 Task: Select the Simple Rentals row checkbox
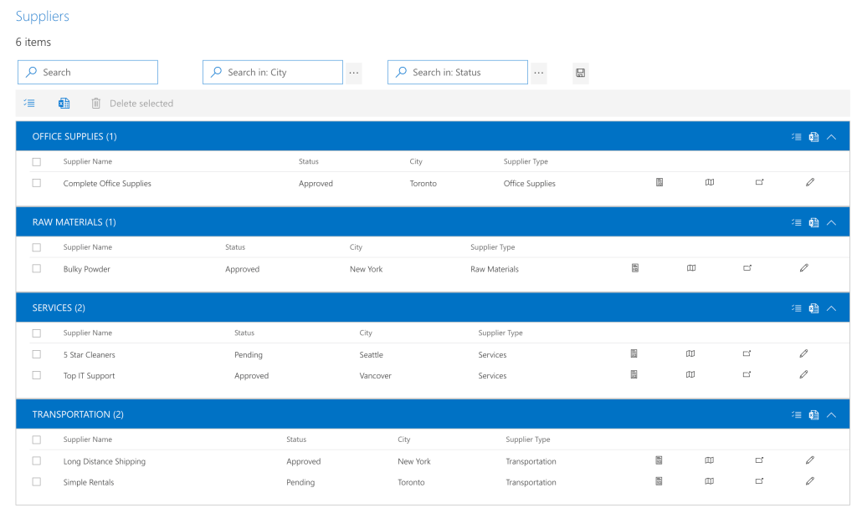pos(36,482)
